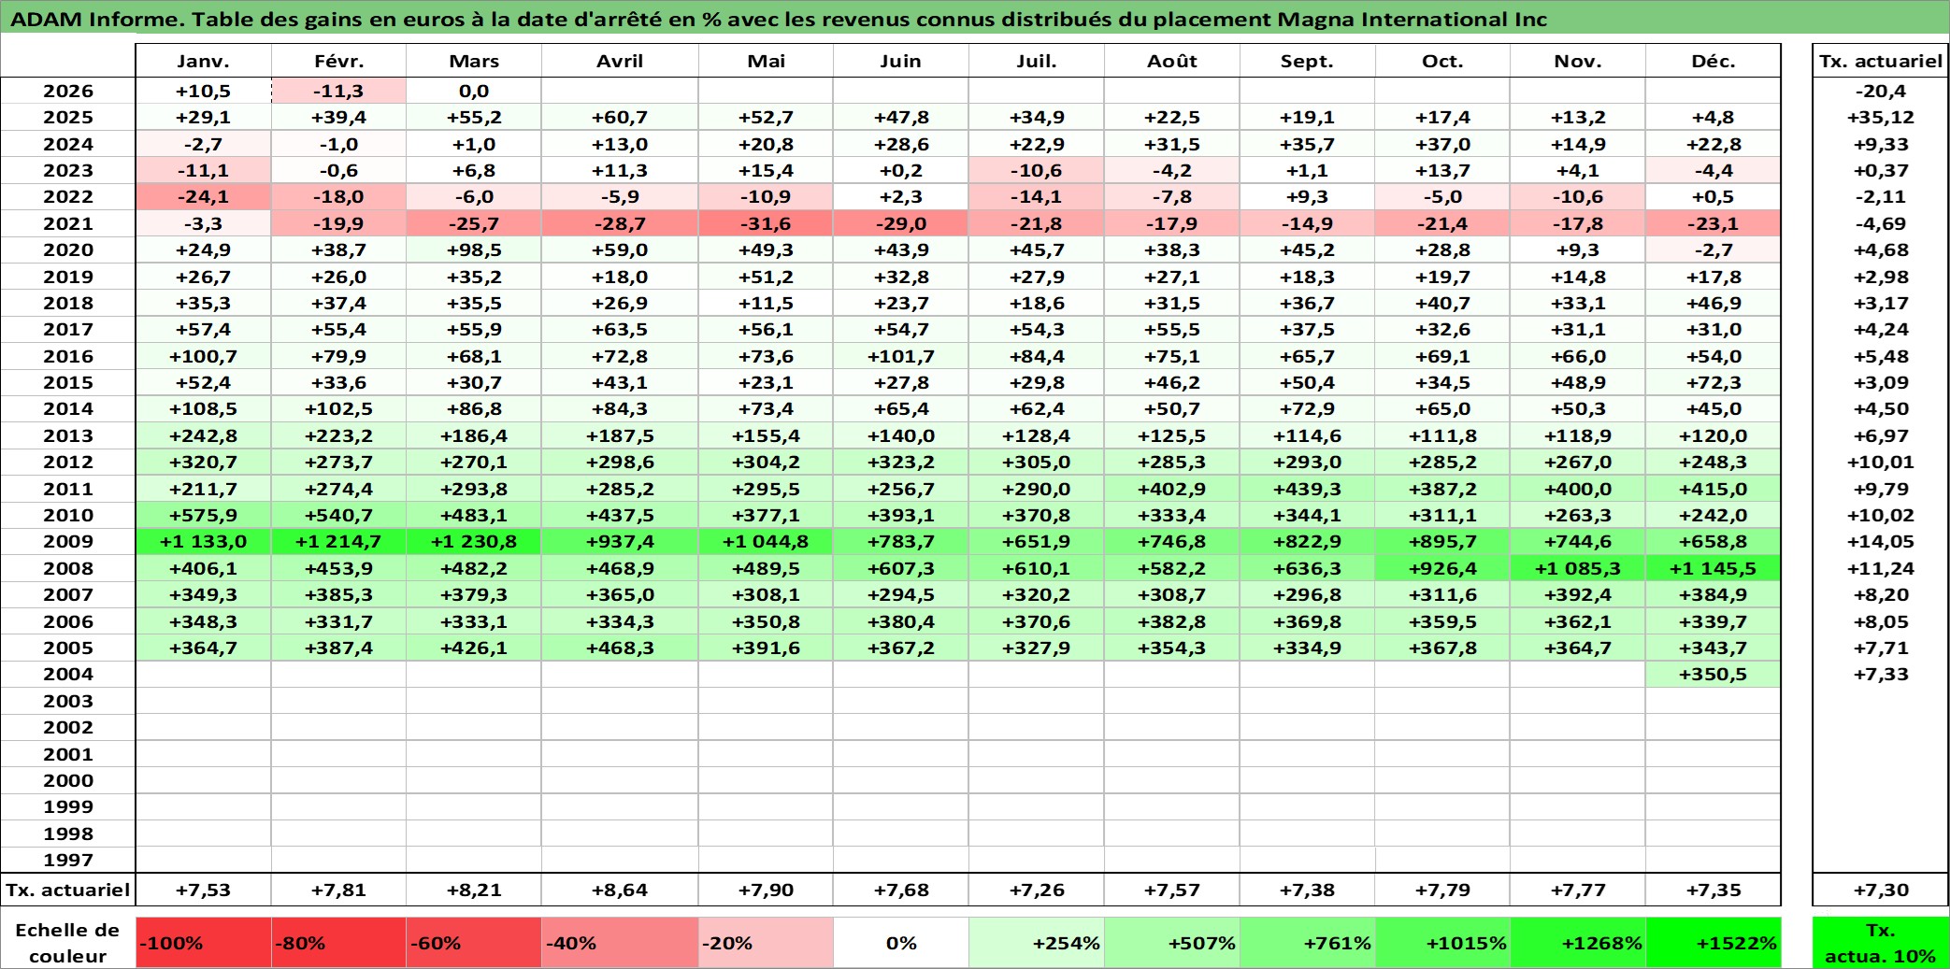The height and width of the screenshot is (969, 1950).
Task: Click the 'Mars' column header
Action: 474,61
